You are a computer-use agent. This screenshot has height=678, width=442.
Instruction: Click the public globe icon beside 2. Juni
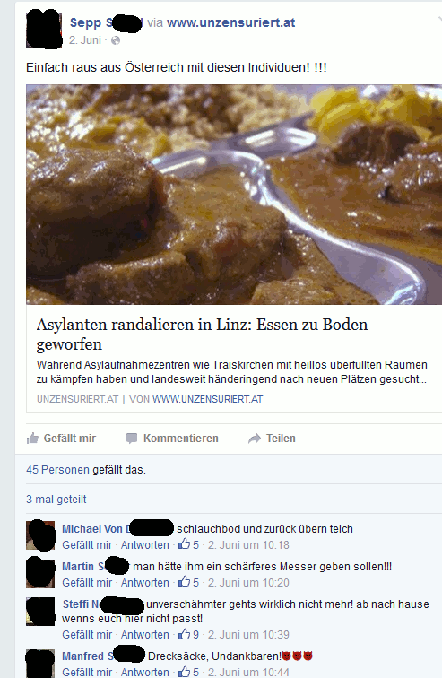[116, 40]
